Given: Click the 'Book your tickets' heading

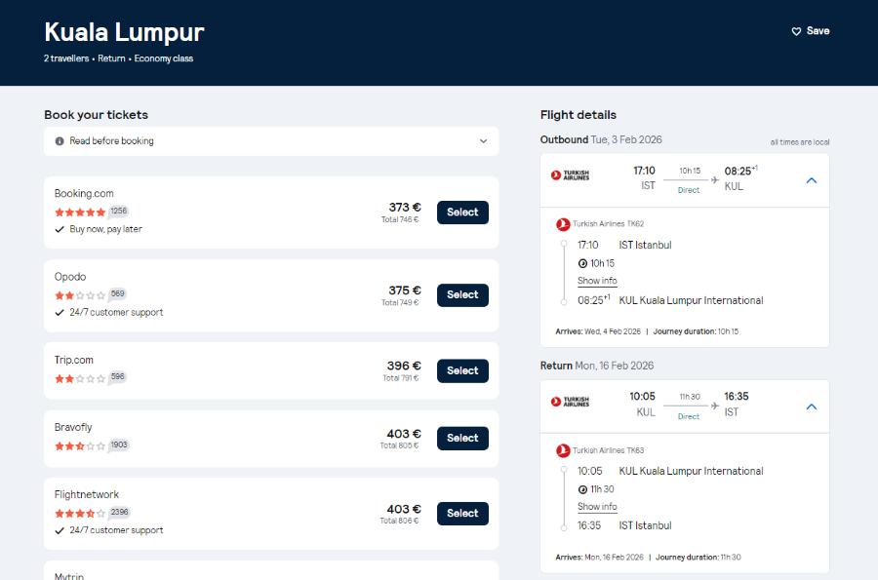Looking at the screenshot, I should (97, 115).
